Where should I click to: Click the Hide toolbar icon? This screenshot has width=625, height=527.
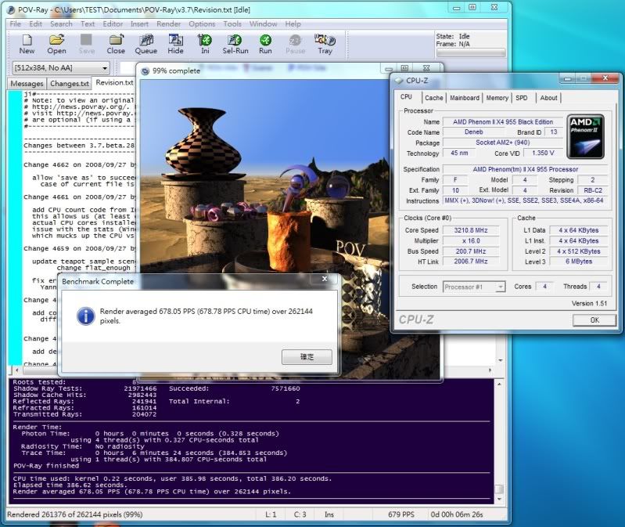[175, 44]
